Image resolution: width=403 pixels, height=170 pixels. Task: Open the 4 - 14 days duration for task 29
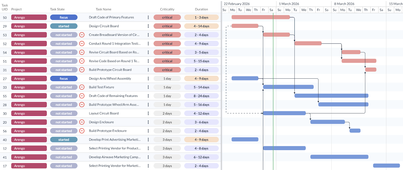tap(201, 26)
